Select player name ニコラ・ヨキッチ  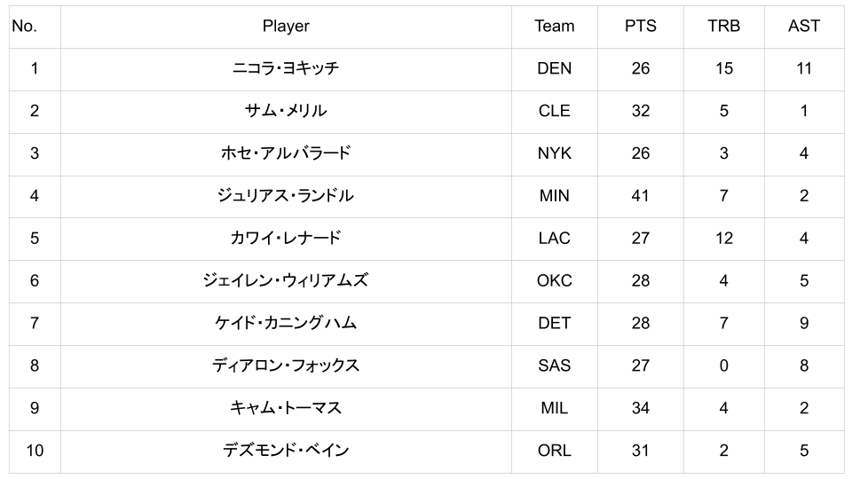pos(286,68)
